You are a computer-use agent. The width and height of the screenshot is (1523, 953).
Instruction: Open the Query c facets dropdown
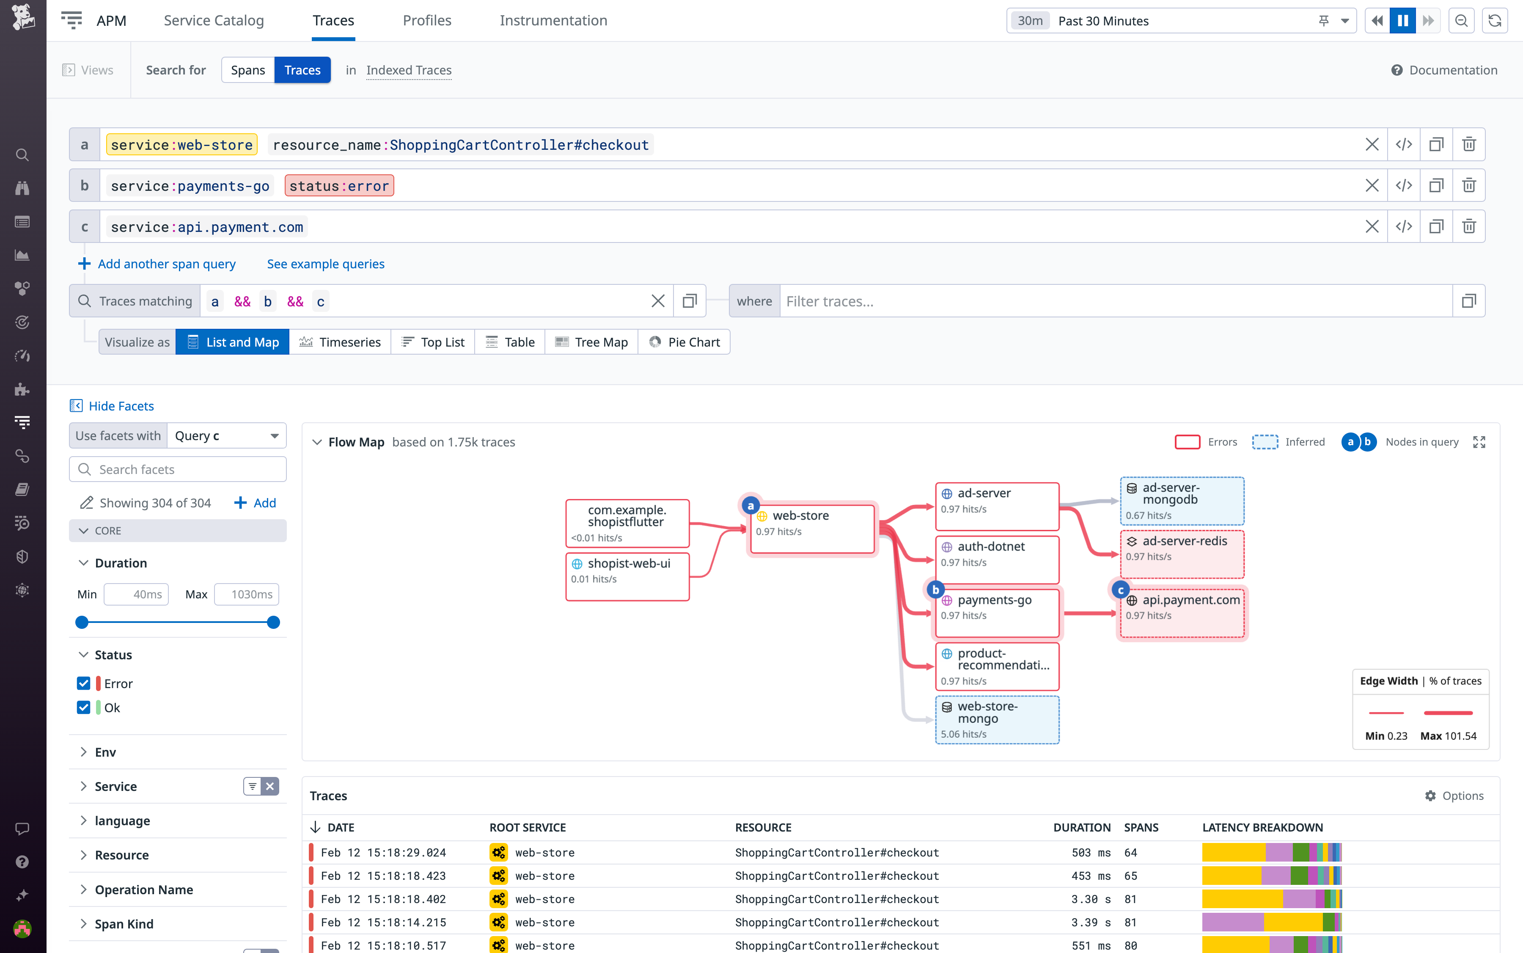tap(225, 435)
